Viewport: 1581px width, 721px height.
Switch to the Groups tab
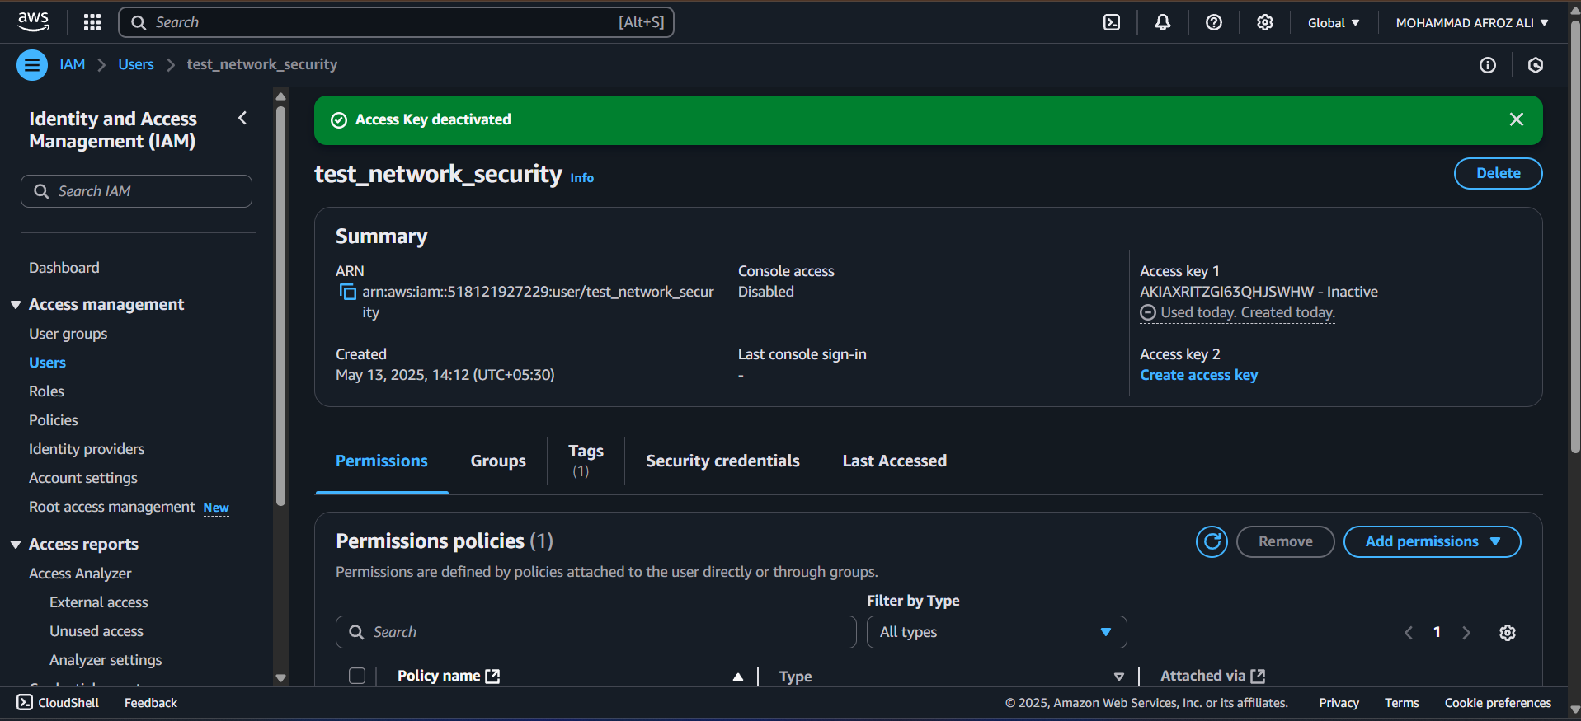498,461
